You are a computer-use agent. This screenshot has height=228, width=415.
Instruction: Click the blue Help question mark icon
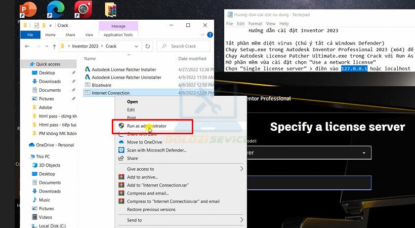(x=210, y=35)
